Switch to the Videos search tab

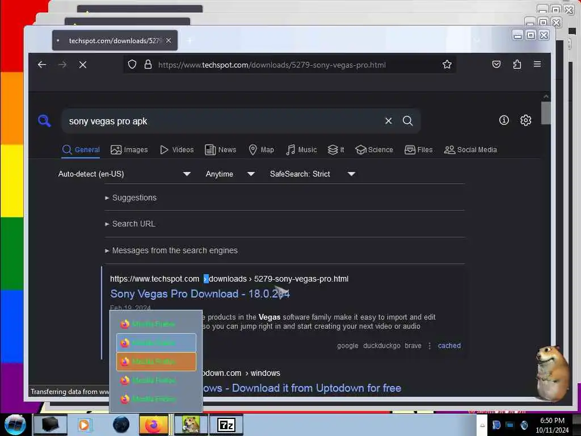coord(177,149)
